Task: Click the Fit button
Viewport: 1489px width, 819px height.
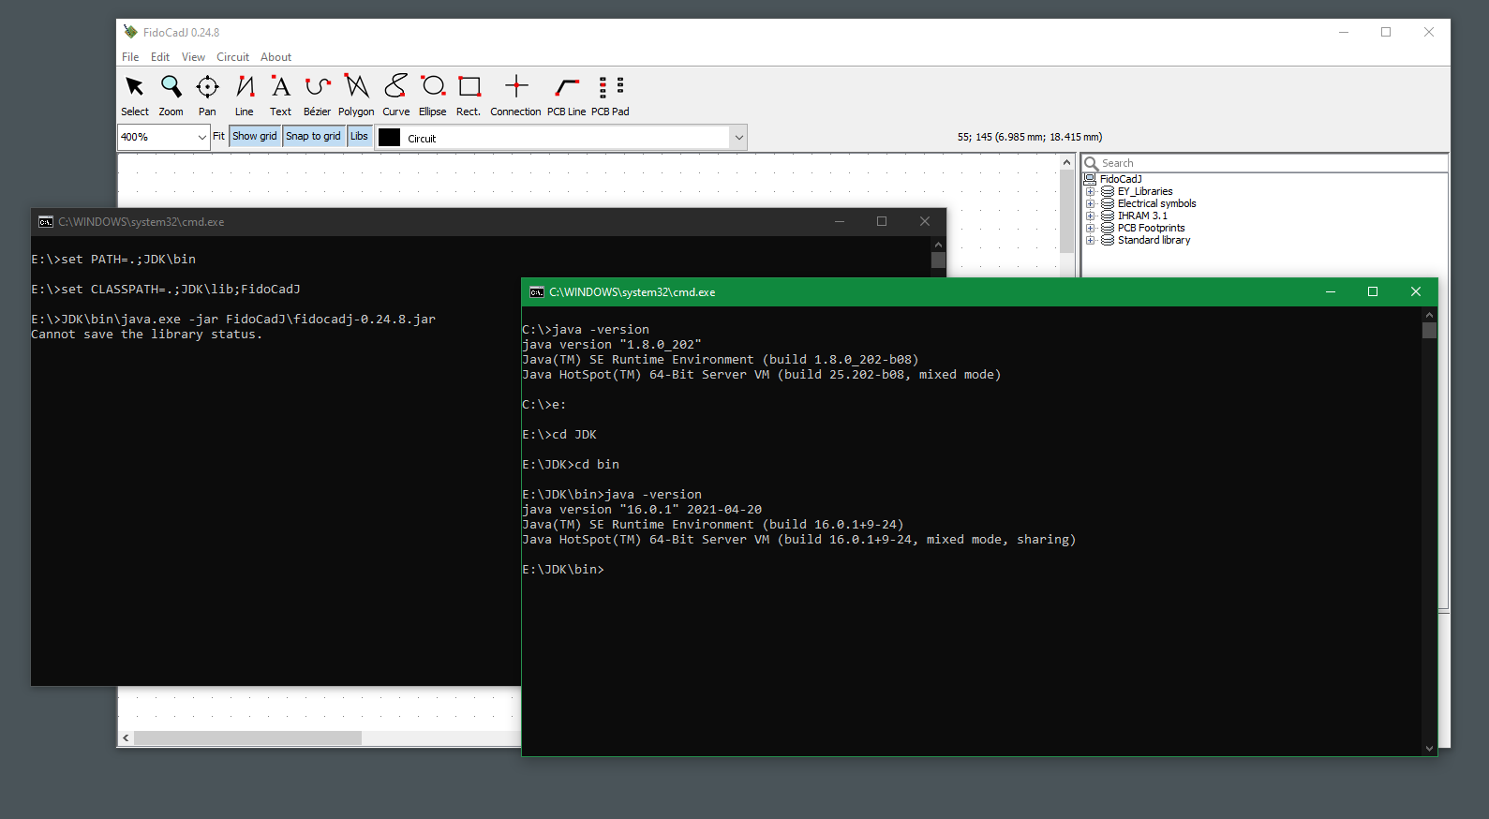Action: (218, 137)
